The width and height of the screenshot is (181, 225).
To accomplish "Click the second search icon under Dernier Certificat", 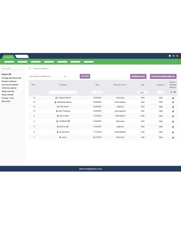I will (175, 92).
